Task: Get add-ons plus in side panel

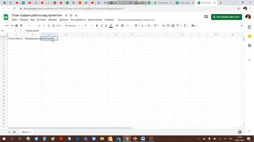Action: coord(250,60)
